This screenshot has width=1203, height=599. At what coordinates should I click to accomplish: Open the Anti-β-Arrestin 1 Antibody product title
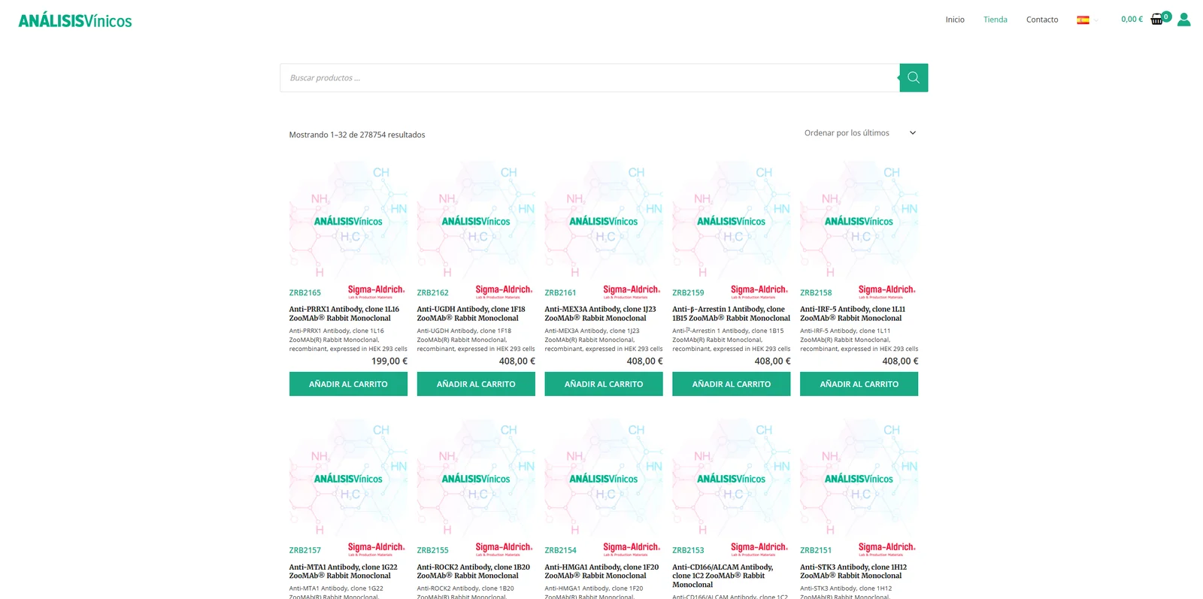pos(732,313)
